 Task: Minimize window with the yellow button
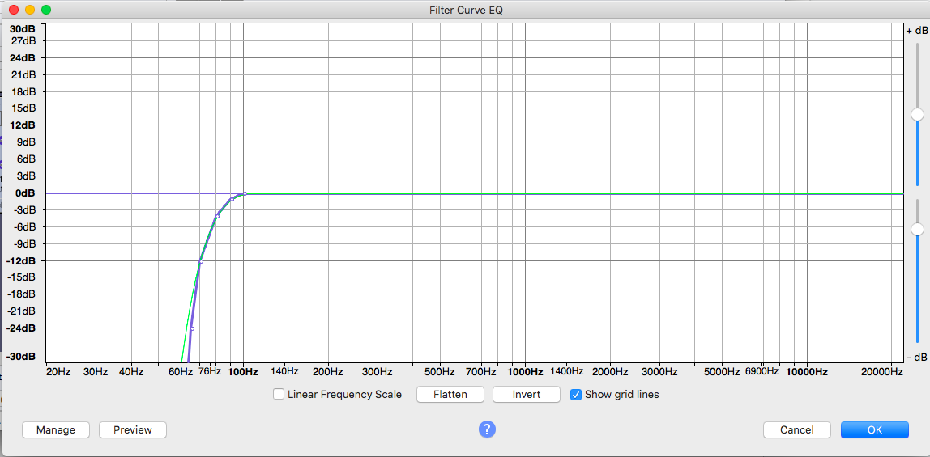[30, 10]
